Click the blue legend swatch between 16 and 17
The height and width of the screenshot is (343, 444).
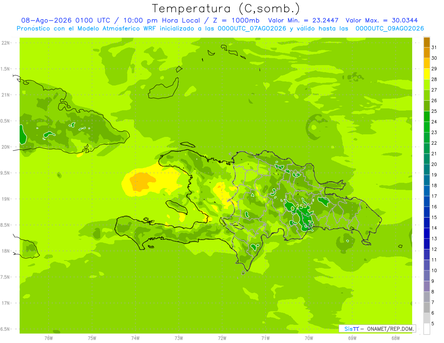(427, 201)
